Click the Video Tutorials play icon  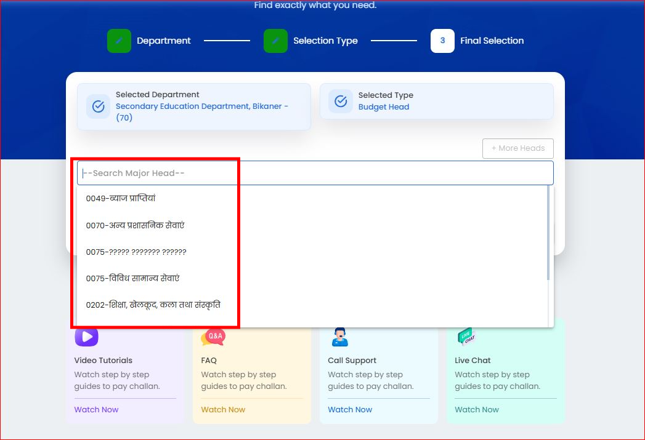[86, 337]
